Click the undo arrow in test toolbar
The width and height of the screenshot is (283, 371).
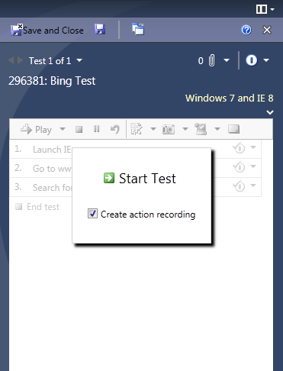(x=115, y=129)
